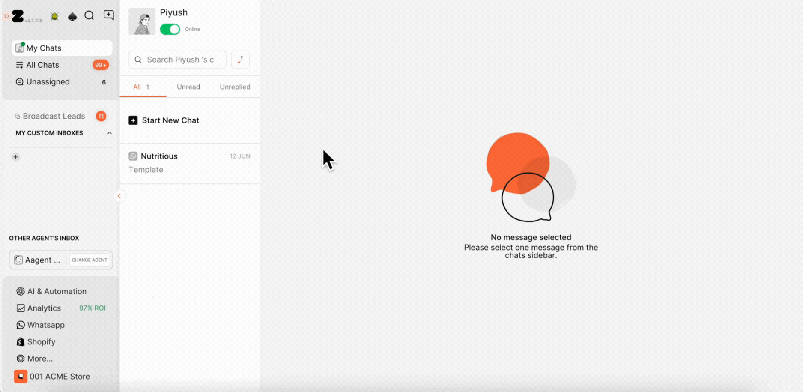
Task: Click the ACME Store orange icon
Action: [x=21, y=377]
